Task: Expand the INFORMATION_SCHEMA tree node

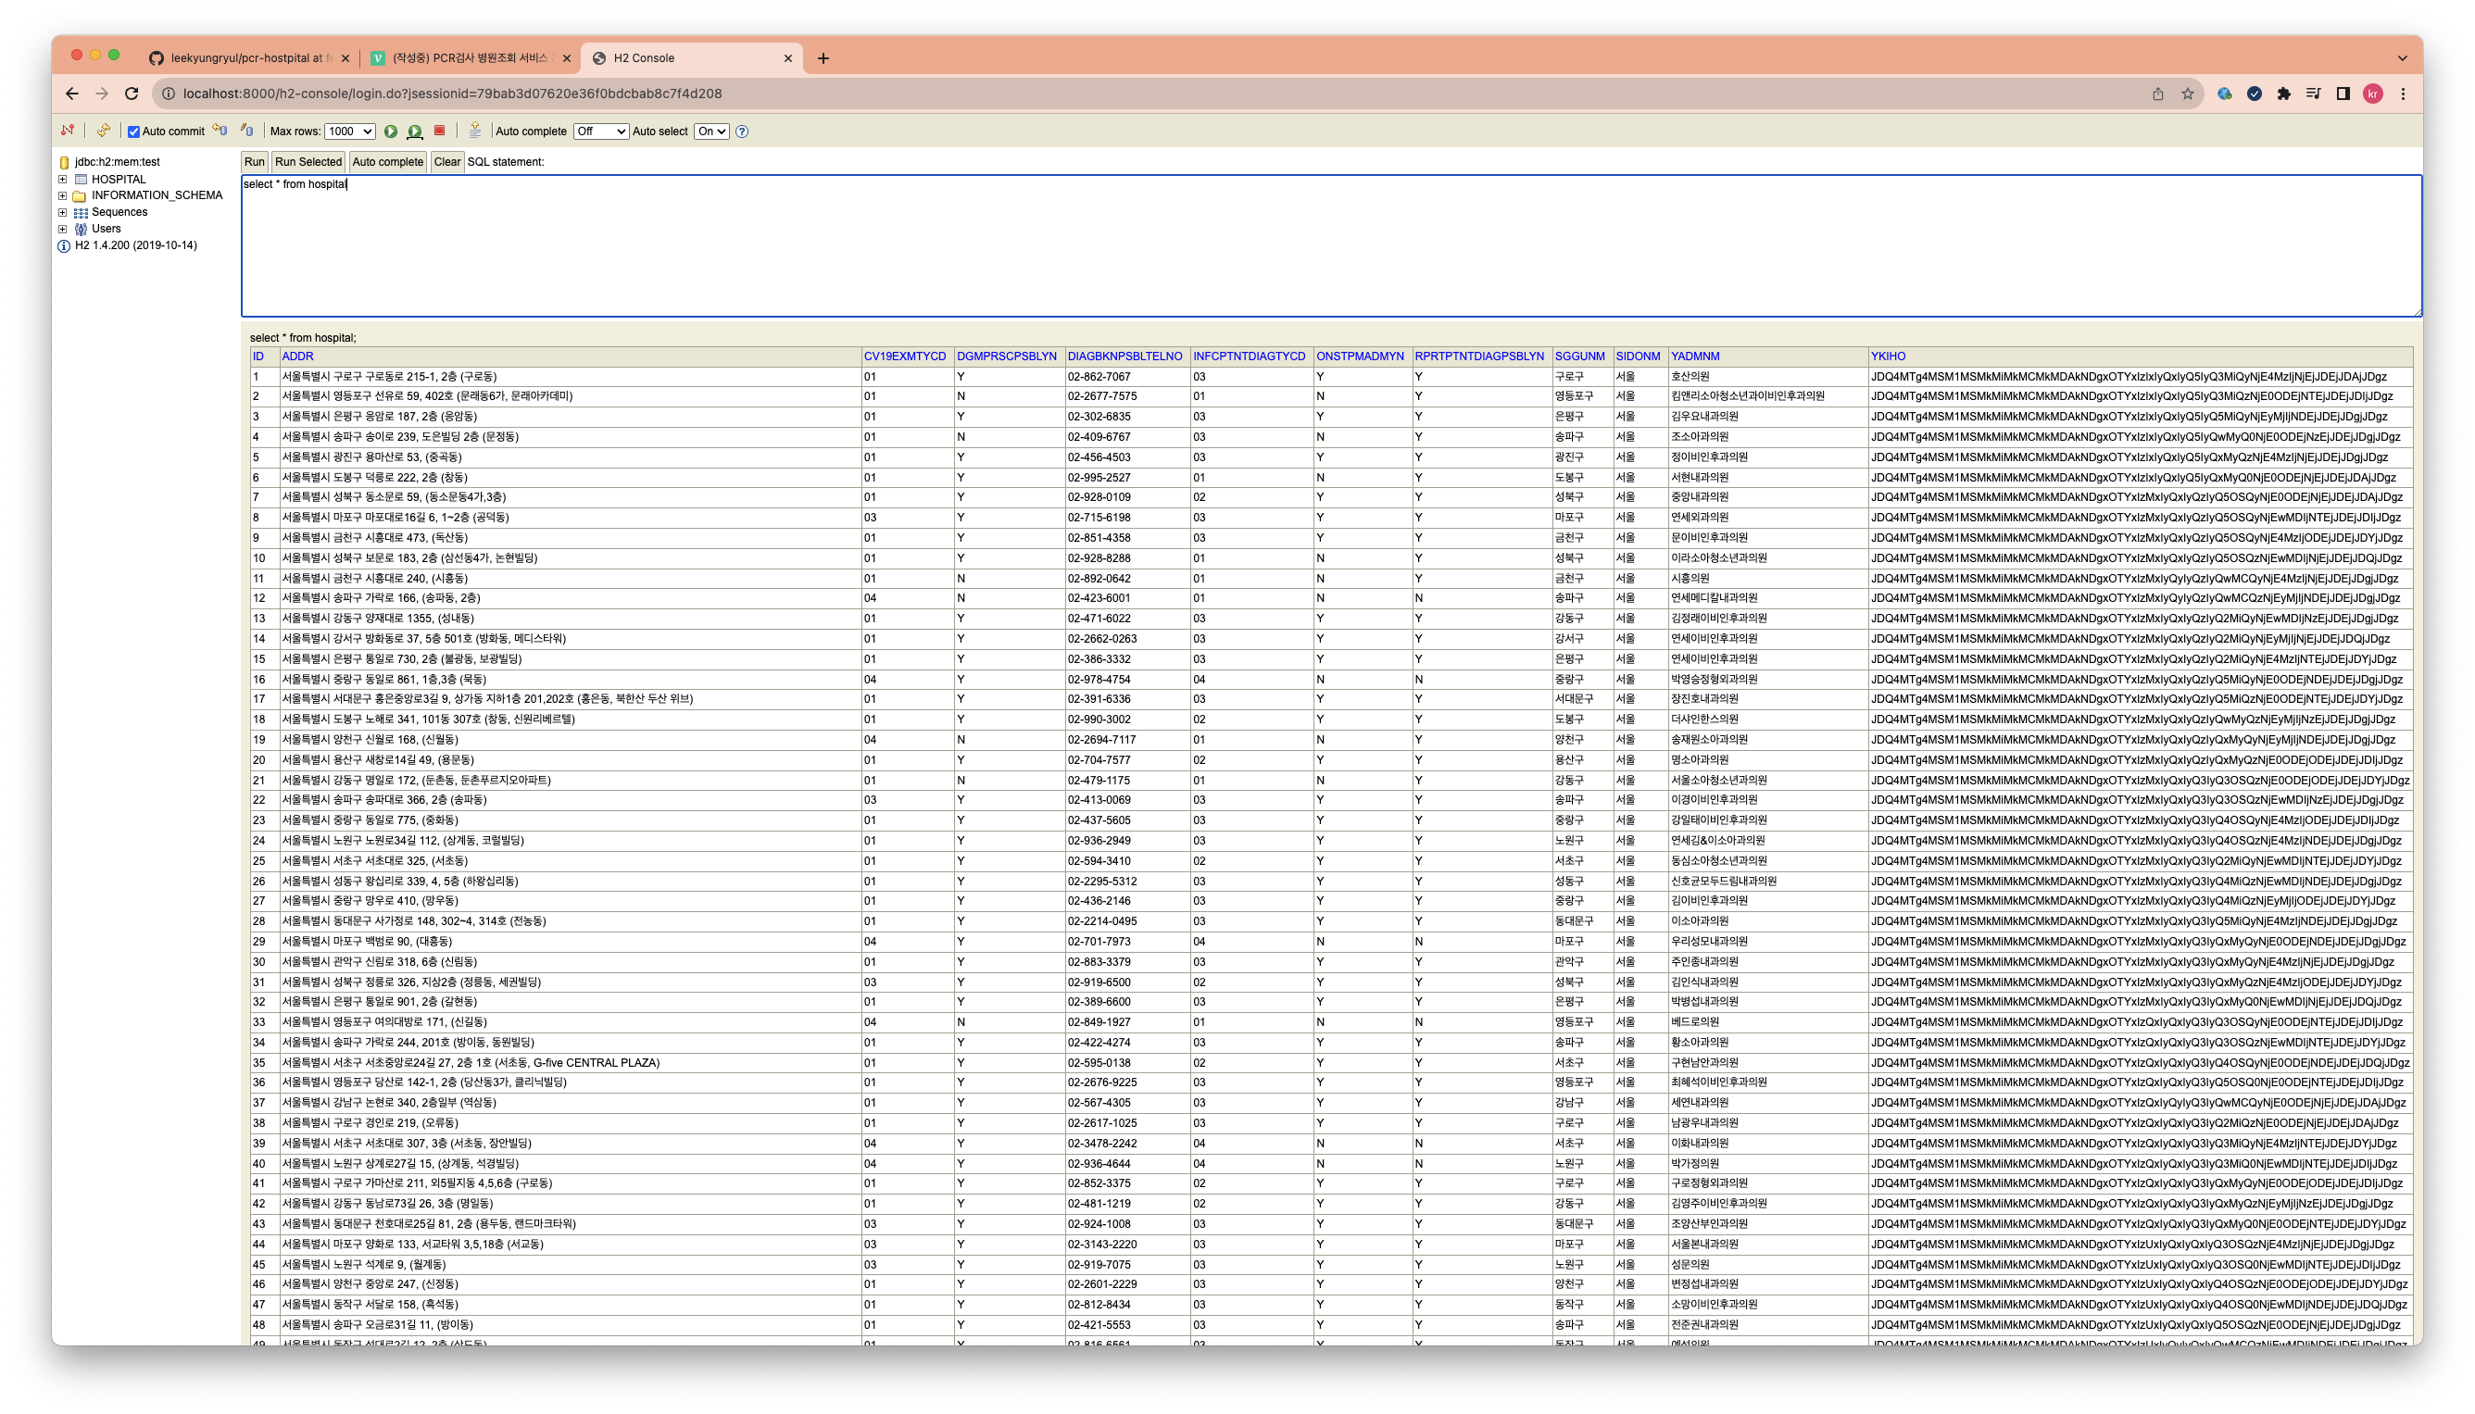Action: click(62, 195)
